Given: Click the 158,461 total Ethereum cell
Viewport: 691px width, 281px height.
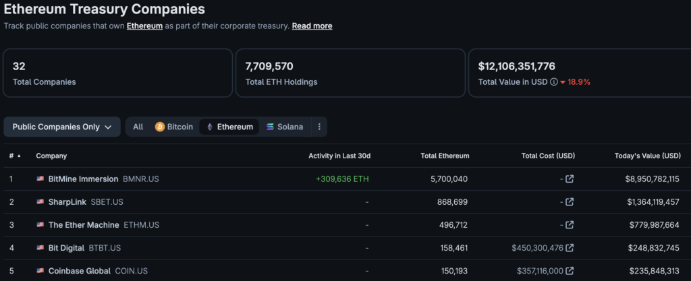Looking at the screenshot, I should pyautogui.click(x=454, y=247).
